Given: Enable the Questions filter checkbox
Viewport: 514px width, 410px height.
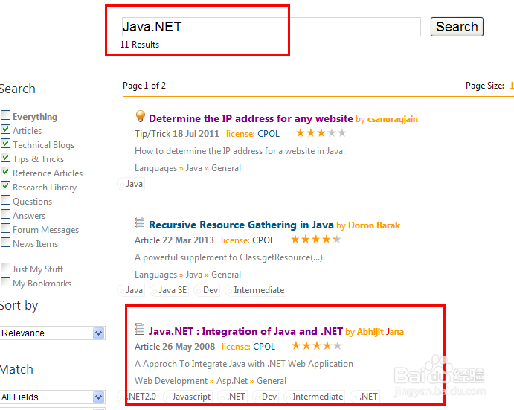Looking at the screenshot, I should 6,201.
